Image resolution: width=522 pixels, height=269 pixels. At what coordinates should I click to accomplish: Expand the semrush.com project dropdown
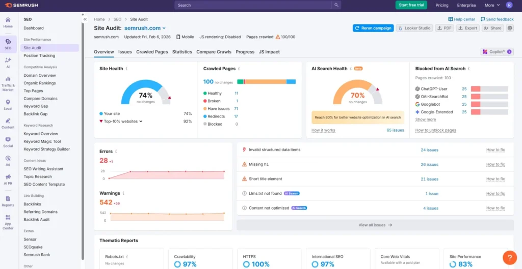click(x=164, y=28)
